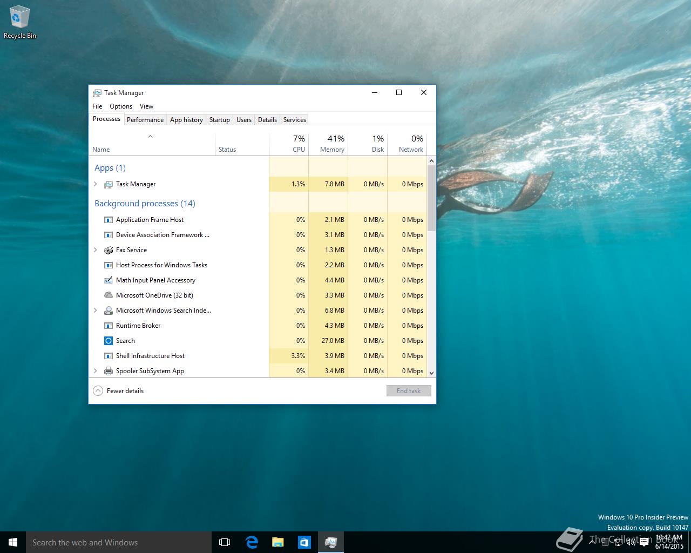Click the taskbar clock showing 6/14/2015
691x553 pixels.
[669, 542]
